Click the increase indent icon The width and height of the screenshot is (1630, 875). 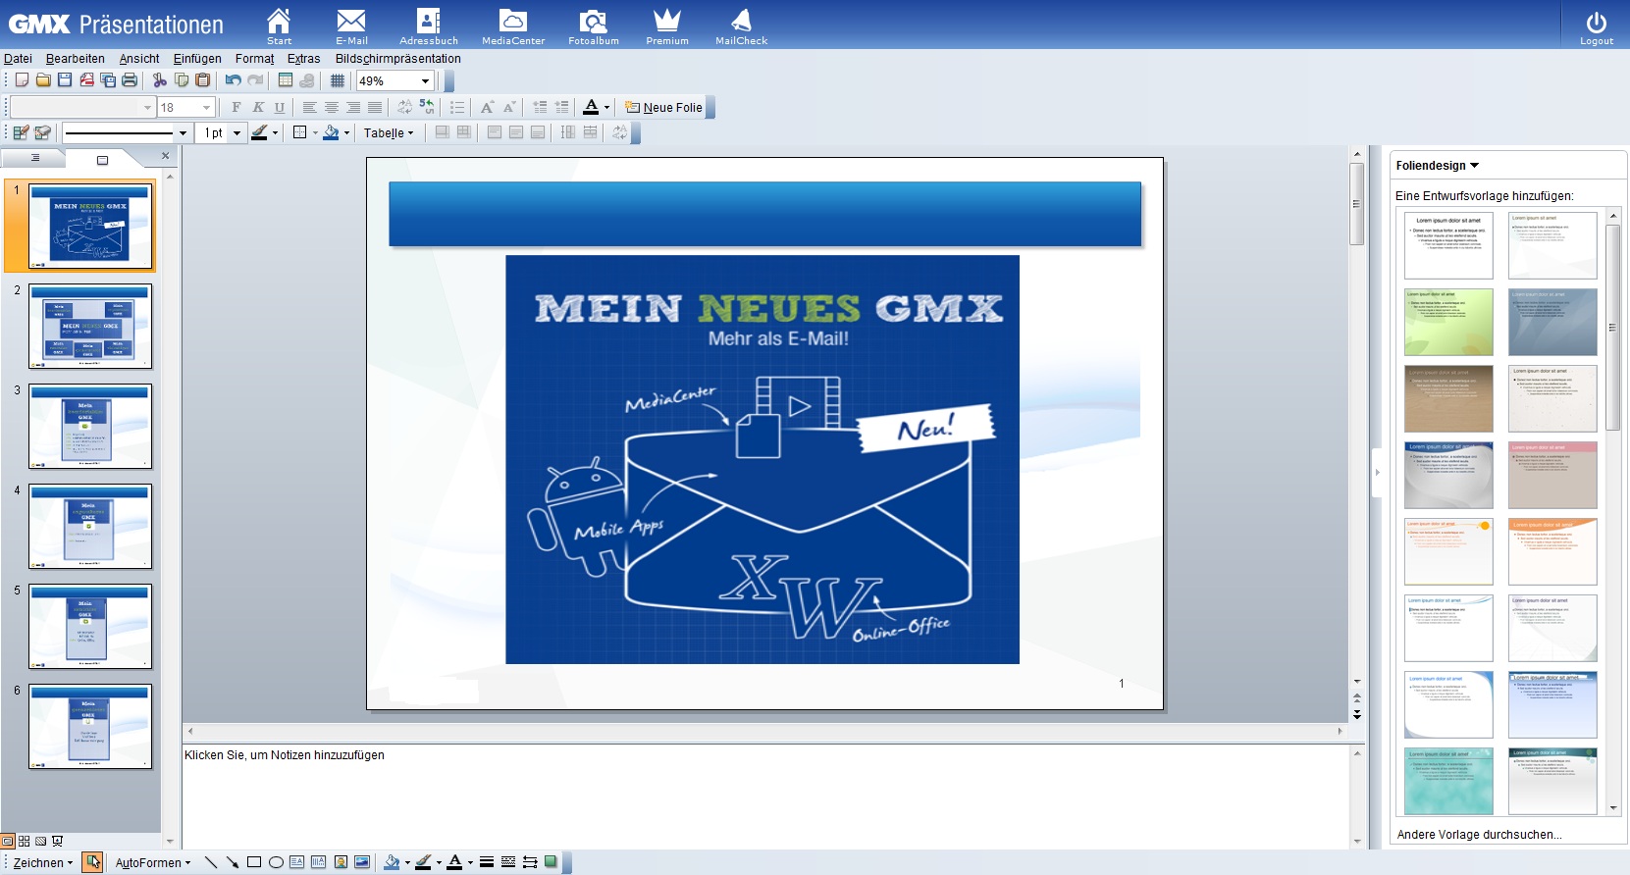[x=561, y=107]
